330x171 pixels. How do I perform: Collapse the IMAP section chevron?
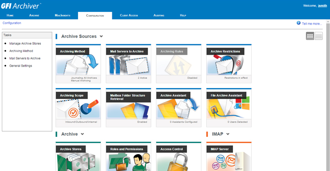(228, 134)
